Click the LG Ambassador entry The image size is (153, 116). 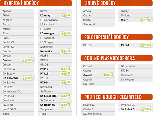point(55,20)
